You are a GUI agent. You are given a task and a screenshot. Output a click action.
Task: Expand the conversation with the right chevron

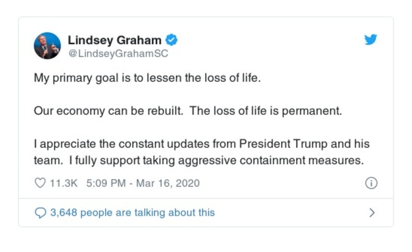click(372, 212)
